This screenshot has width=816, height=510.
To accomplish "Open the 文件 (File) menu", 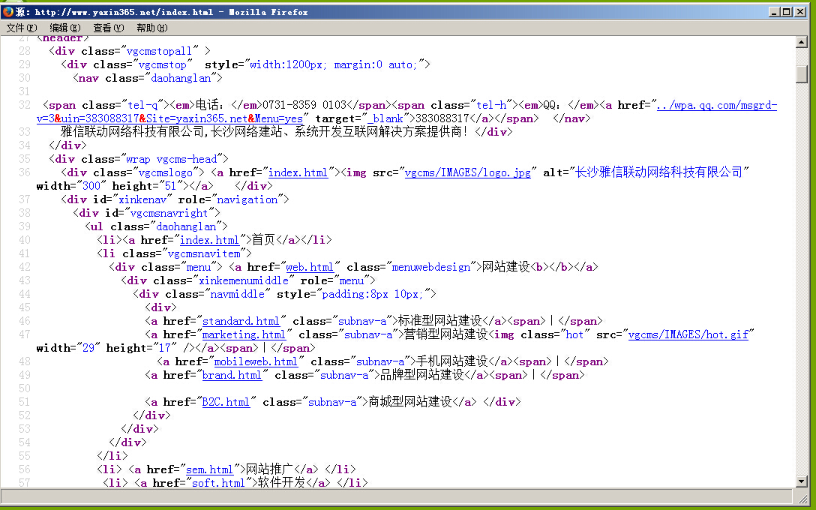I will (x=21, y=28).
